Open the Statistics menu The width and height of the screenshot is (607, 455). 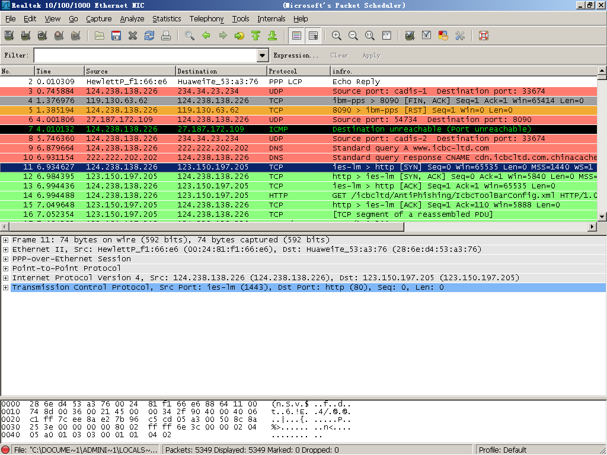[167, 18]
